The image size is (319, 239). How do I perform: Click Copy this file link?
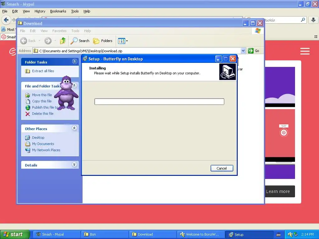point(42,101)
